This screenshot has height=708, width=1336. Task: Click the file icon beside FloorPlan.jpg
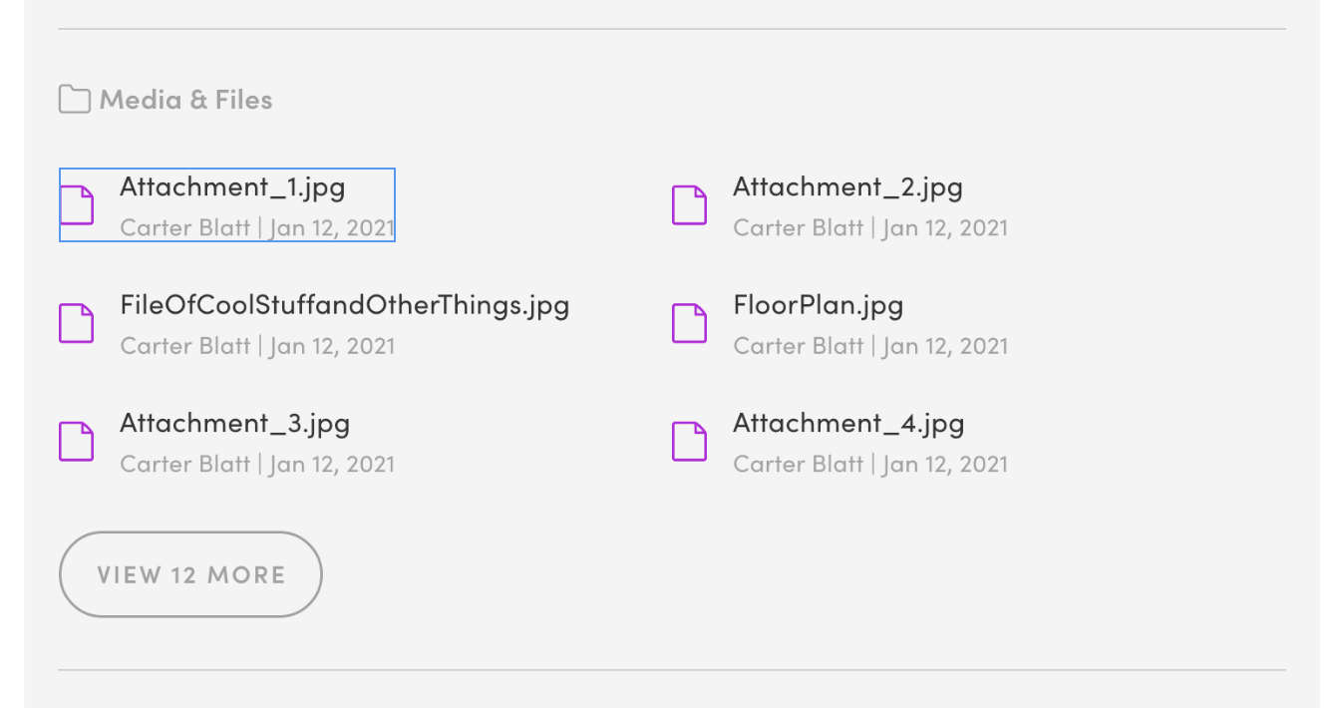[689, 323]
